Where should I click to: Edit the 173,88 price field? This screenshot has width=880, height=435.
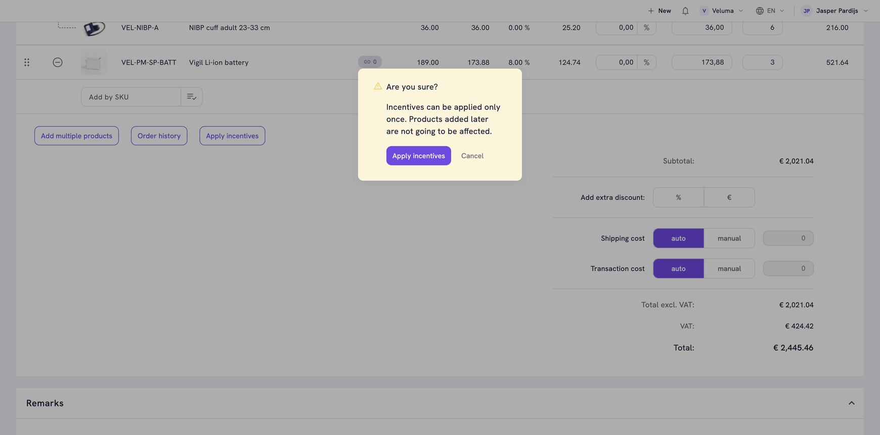pos(702,63)
